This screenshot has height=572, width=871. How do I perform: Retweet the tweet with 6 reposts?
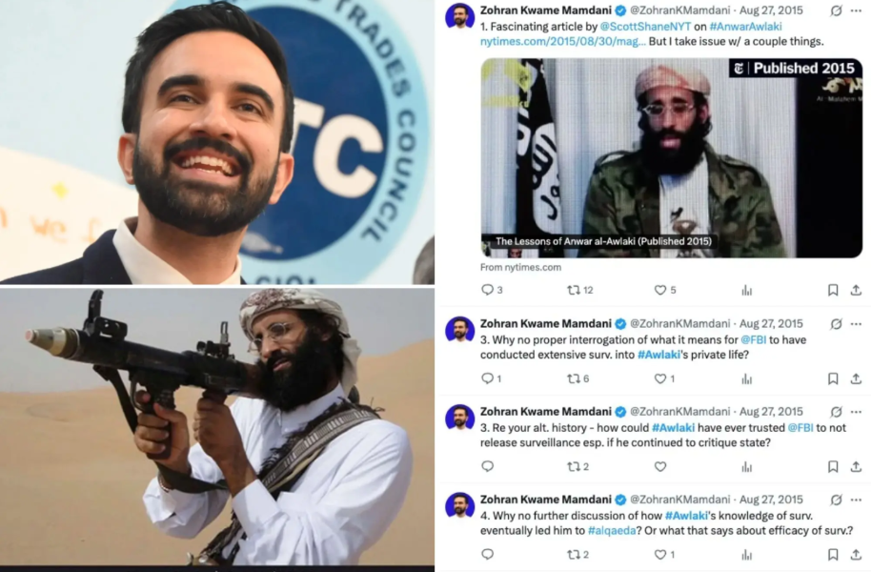click(577, 378)
